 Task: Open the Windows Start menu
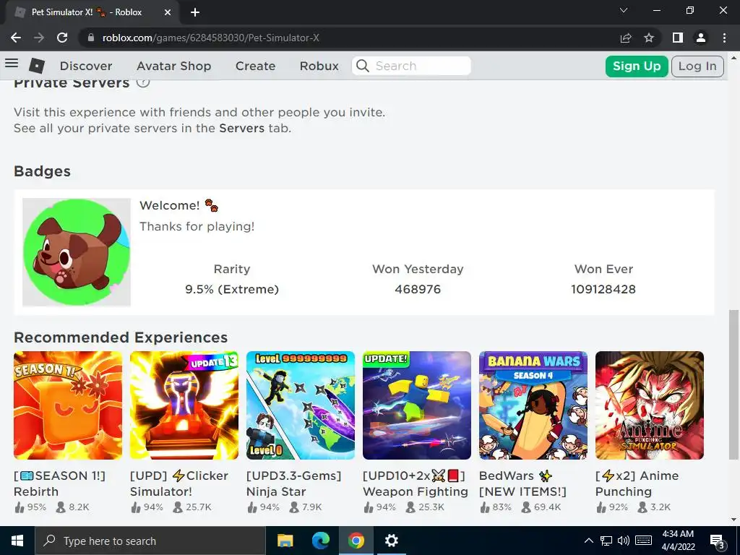(x=17, y=541)
